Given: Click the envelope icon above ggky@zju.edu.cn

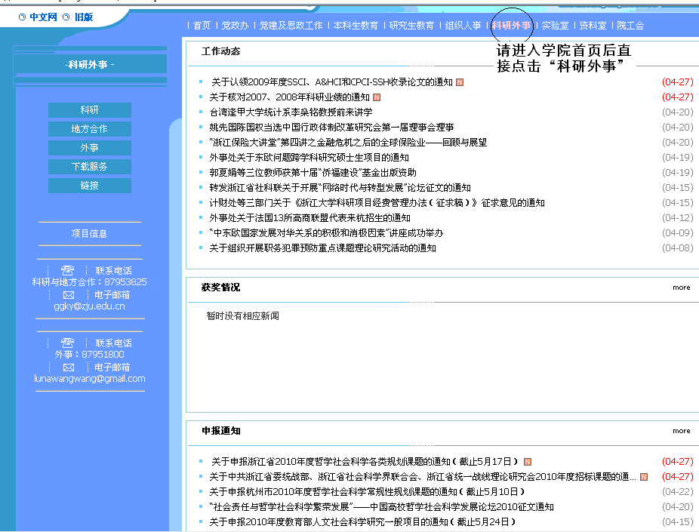Looking at the screenshot, I should click(x=69, y=295).
